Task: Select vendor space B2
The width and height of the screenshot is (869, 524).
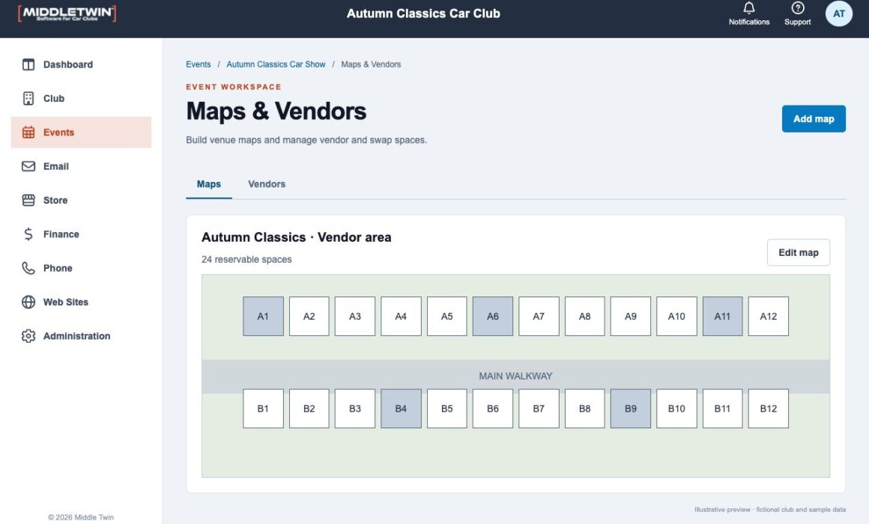Action: [309, 409]
